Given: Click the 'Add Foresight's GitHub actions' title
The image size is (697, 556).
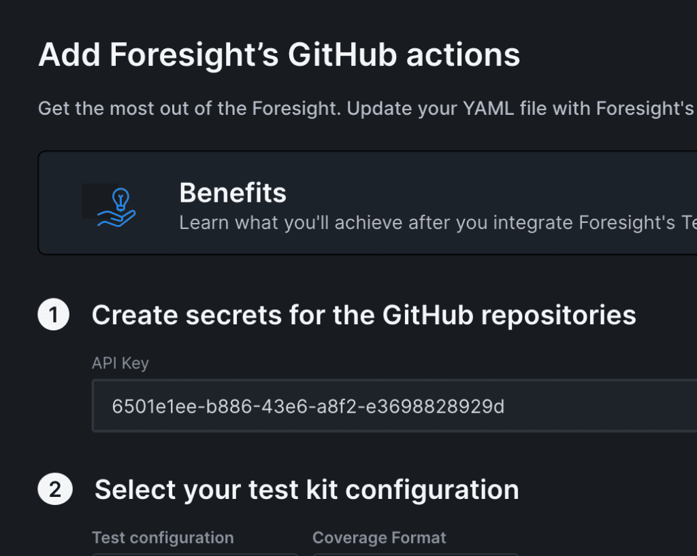Looking at the screenshot, I should click(279, 55).
